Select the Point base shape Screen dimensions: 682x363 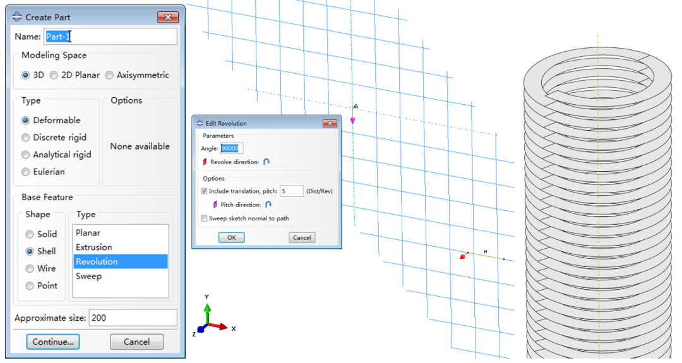pos(30,285)
